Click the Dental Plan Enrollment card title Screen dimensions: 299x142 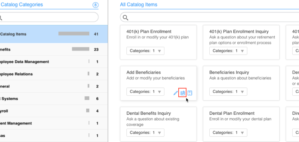(x=232, y=113)
